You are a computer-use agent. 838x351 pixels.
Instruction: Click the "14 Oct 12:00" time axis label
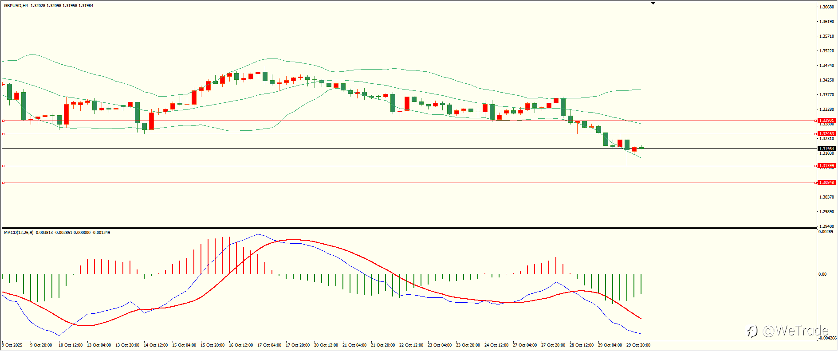click(x=156, y=345)
